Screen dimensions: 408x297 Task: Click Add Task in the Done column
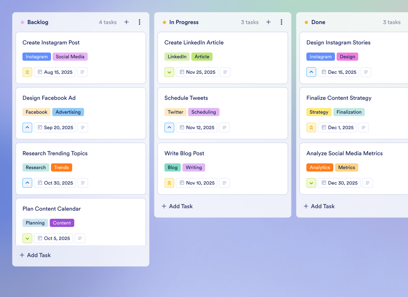coord(319,206)
